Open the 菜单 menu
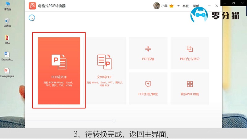Image resolution: width=247 pixels, height=139 pixels. coord(196,6)
